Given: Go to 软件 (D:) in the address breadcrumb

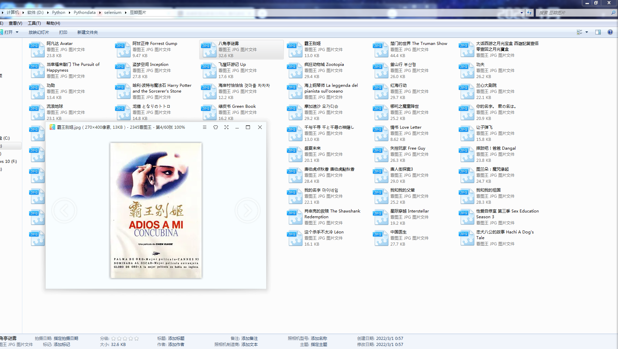Looking at the screenshot, I should [36, 13].
